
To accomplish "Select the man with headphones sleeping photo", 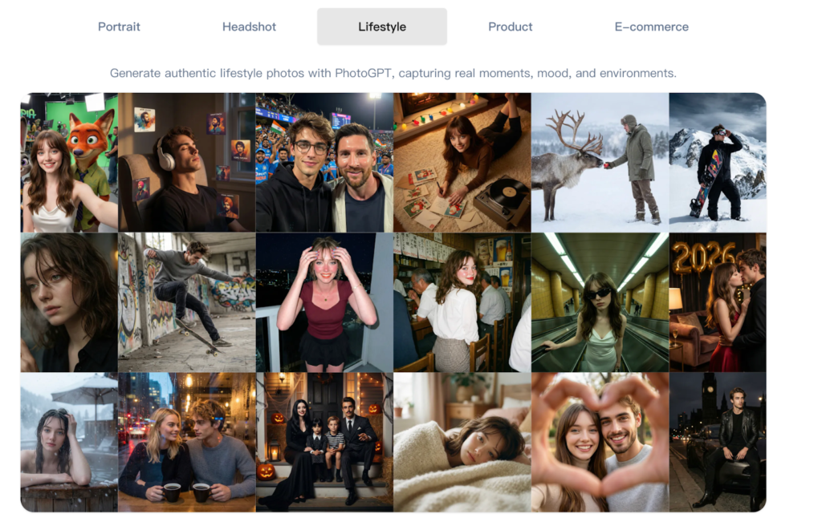I will 186,162.
